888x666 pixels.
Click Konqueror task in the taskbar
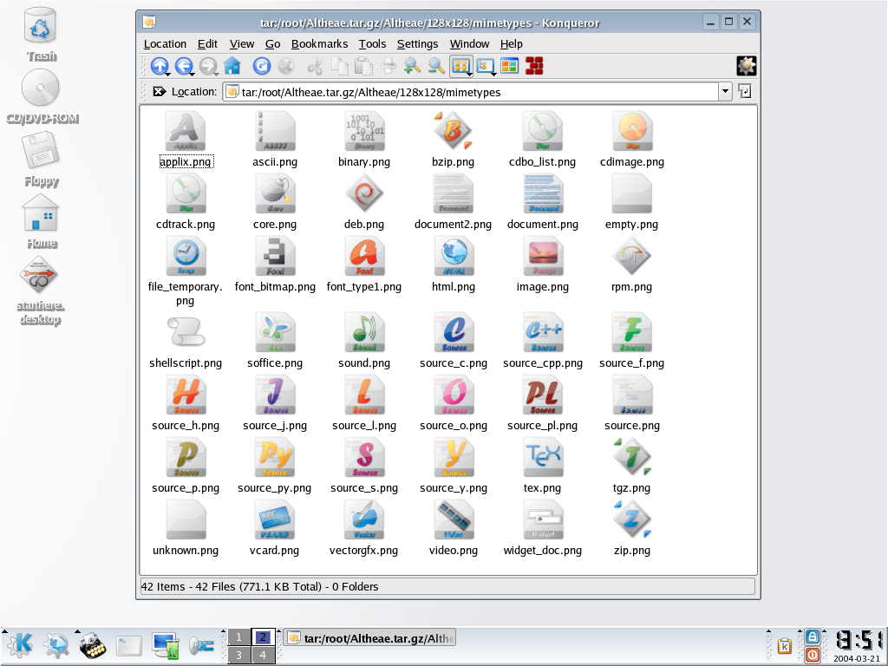(369, 638)
